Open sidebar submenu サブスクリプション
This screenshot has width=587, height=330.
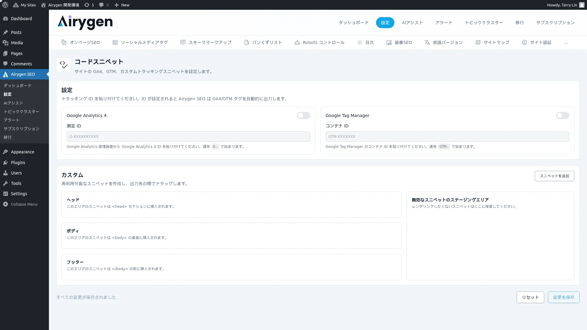[21, 129]
